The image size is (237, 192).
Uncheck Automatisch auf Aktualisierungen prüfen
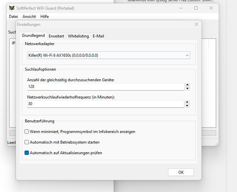(x=27, y=153)
